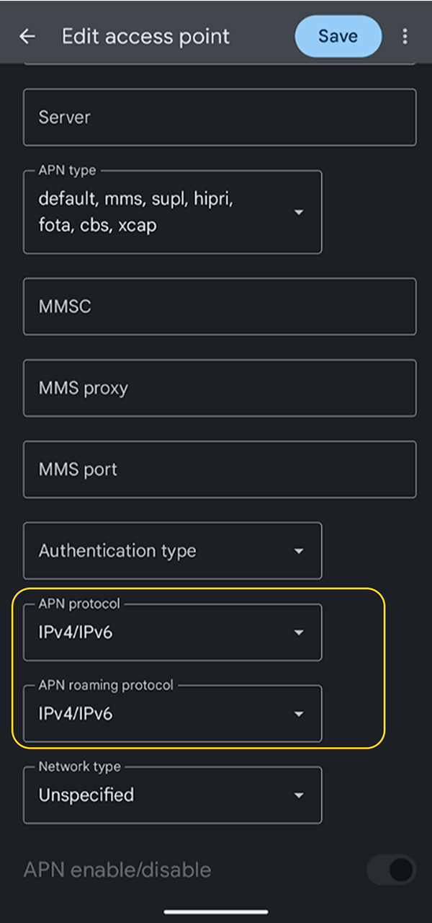The width and height of the screenshot is (432, 923).
Task: Expand the Authentication type selector
Action: [144, 551]
